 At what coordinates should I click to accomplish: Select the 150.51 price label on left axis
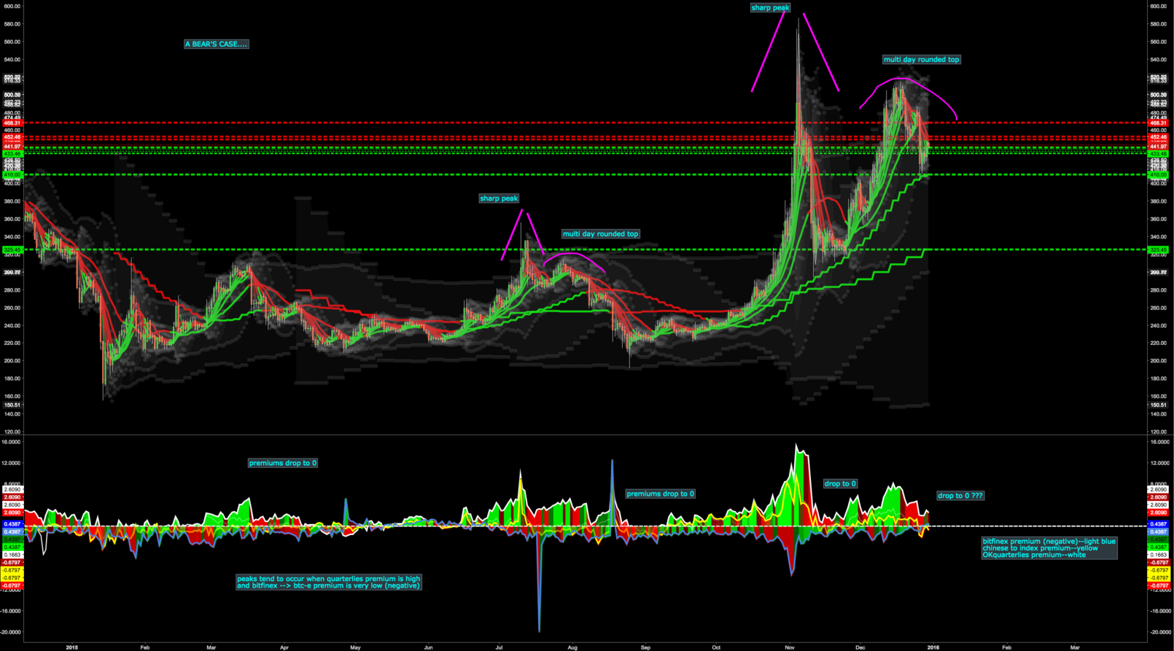click(x=12, y=405)
